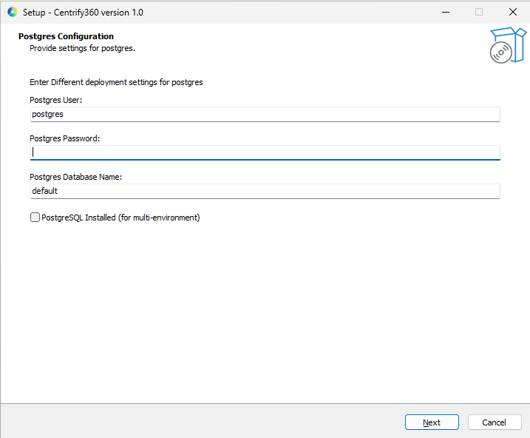Screen dimensions: 530x438
Task: Click the 'Postgres Database Name:' label
Action: 75,177
